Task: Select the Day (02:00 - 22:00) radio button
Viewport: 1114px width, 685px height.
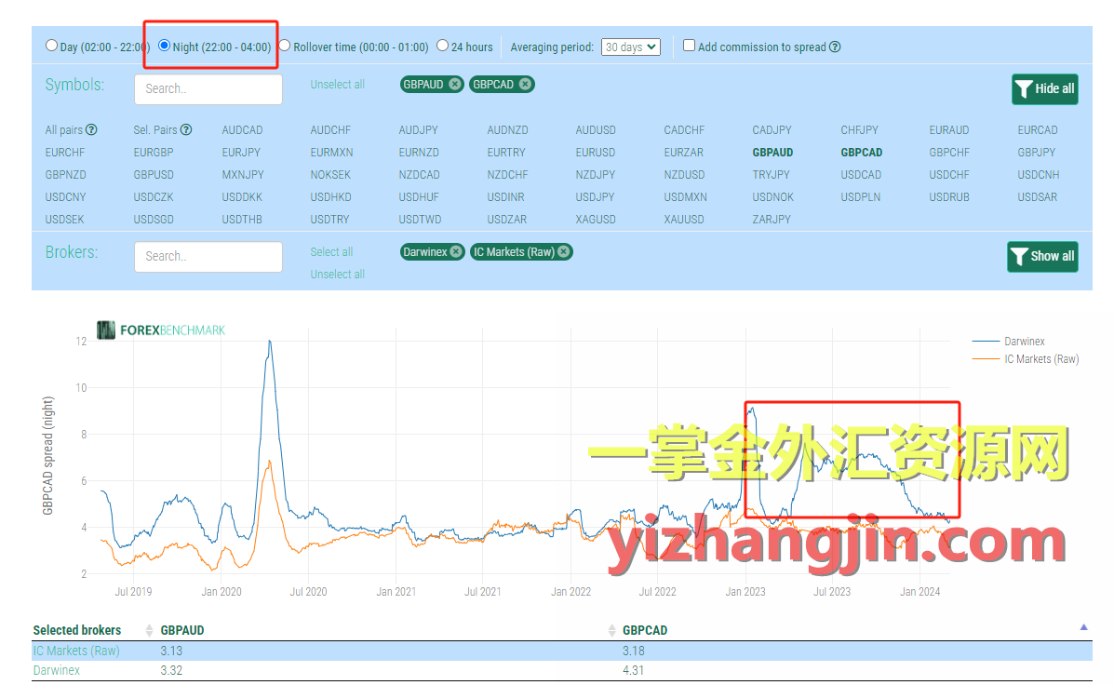Action: point(52,46)
